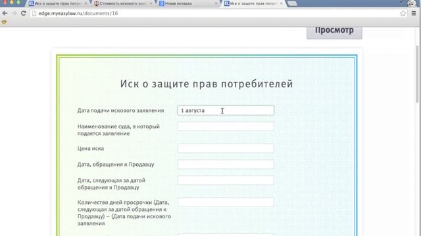The height and width of the screenshot is (236, 421).
Task: Focus the Дата, обращения к Продавцу field
Action: [226, 165]
